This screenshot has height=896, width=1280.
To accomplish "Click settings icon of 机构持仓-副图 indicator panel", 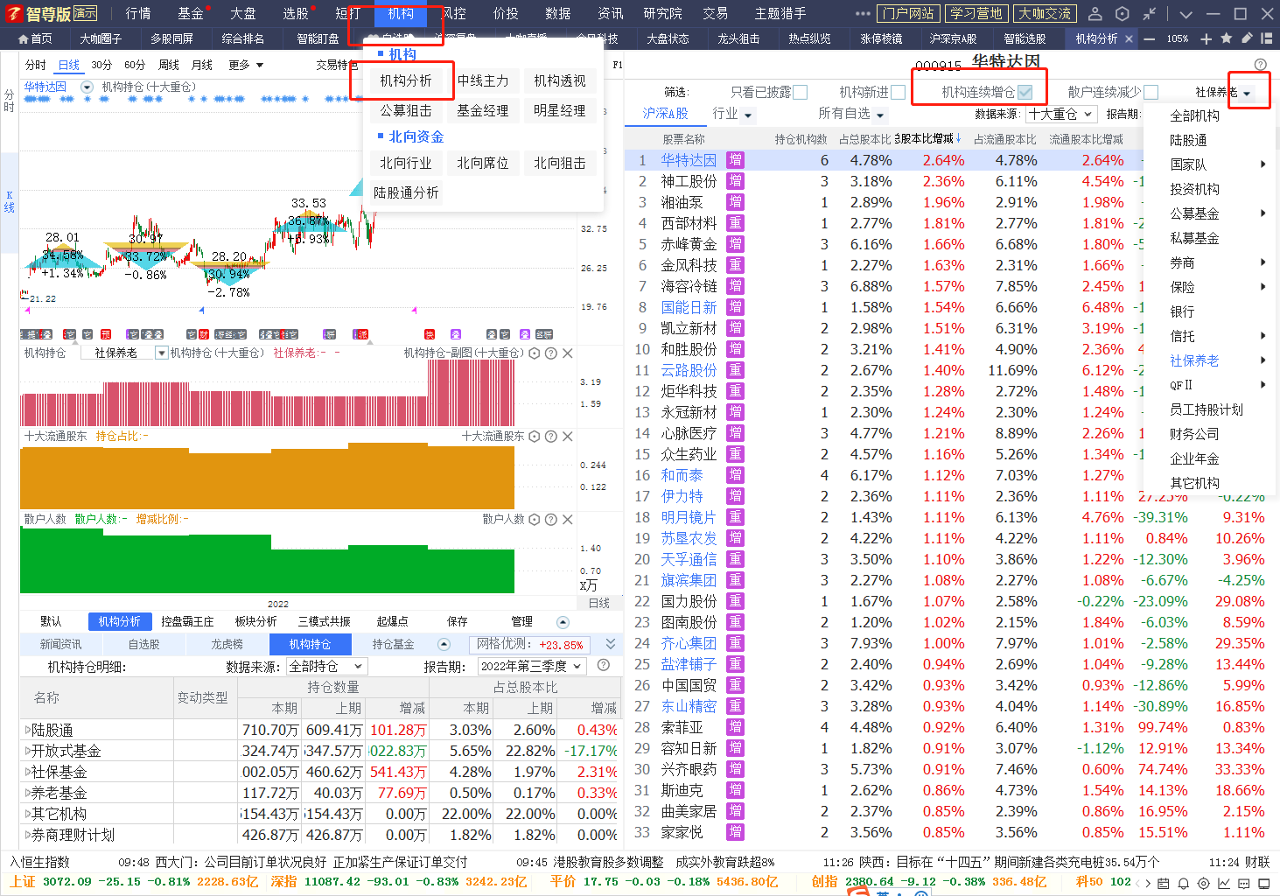I will point(535,353).
